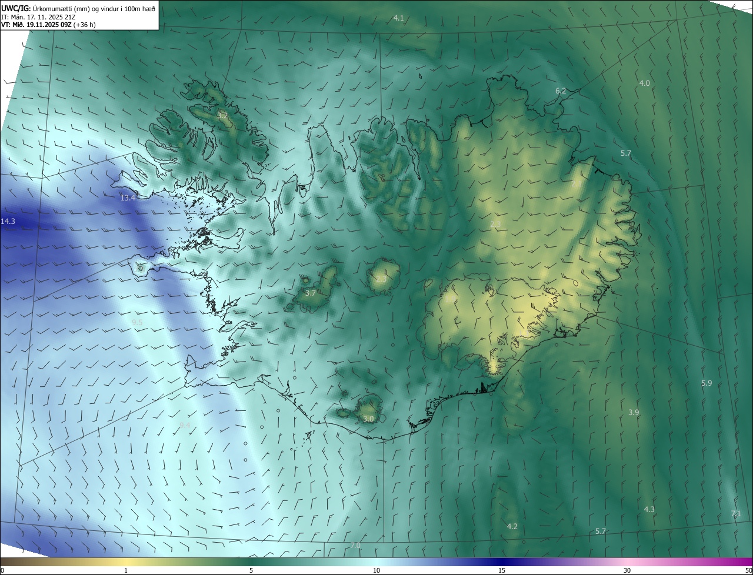Click the 7.1 value label
The image size is (753, 575).
click(736, 514)
